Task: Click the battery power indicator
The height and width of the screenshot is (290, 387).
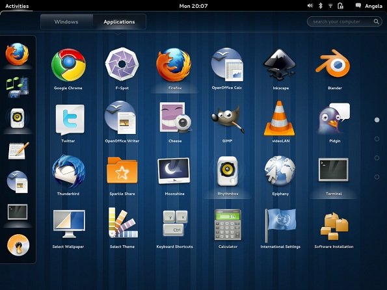Action: [x=340, y=6]
